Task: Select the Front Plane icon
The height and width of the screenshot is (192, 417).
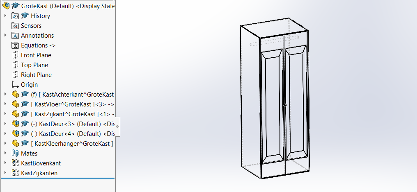Action: (15, 55)
